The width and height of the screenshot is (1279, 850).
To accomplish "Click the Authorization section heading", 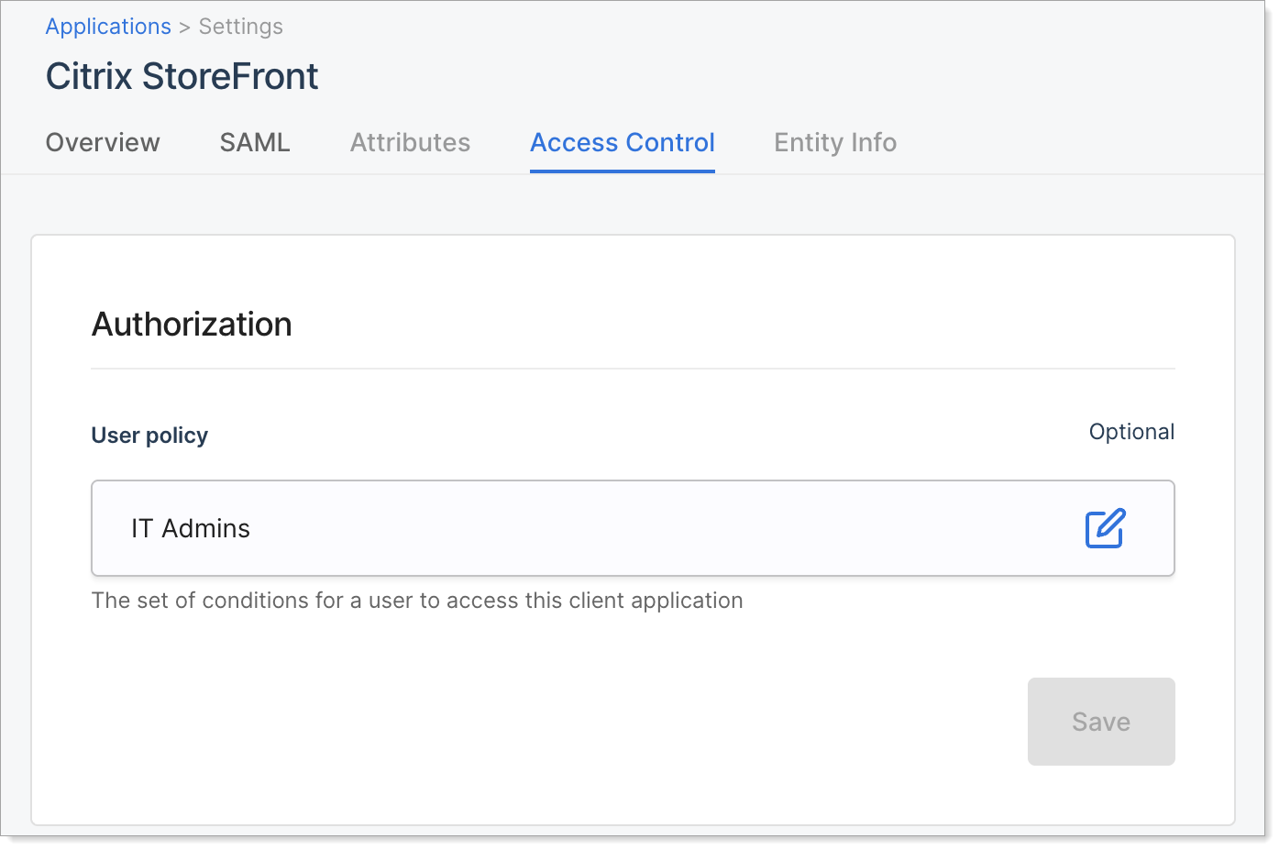I will pos(192,325).
